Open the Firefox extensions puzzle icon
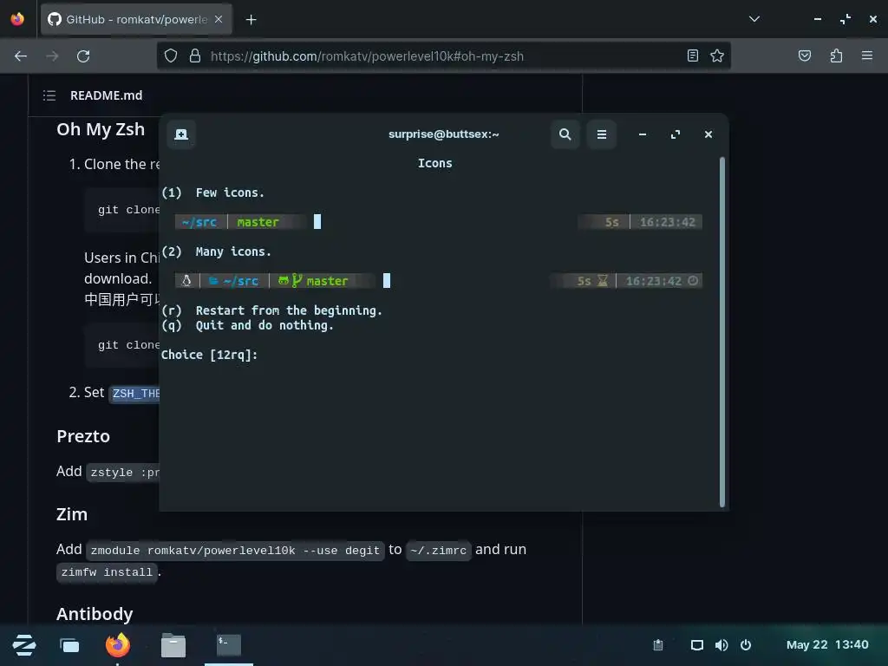Image resolution: width=888 pixels, height=666 pixels. click(x=836, y=55)
